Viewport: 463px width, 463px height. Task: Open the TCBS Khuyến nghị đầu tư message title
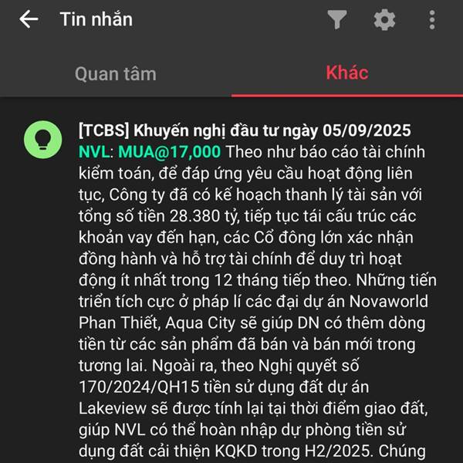coord(245,130)
